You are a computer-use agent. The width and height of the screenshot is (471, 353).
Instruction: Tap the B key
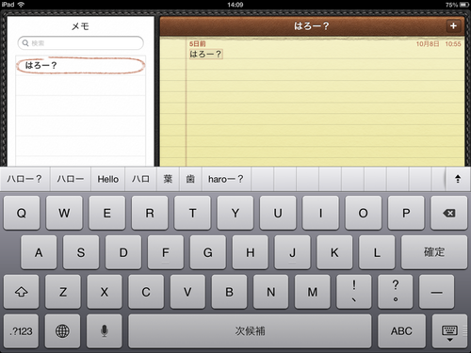click(229, 292)
